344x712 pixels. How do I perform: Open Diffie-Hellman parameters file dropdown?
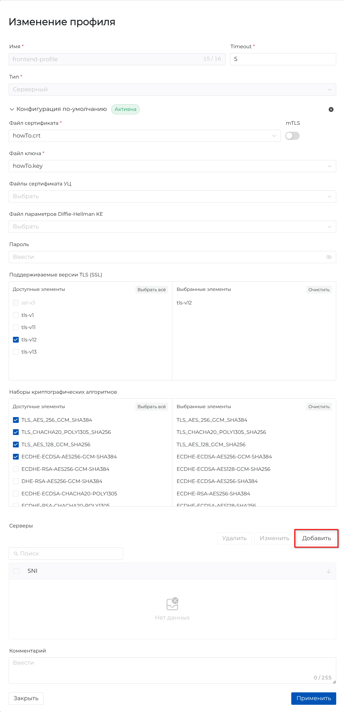pyautogui.click(x=172, y=227)
